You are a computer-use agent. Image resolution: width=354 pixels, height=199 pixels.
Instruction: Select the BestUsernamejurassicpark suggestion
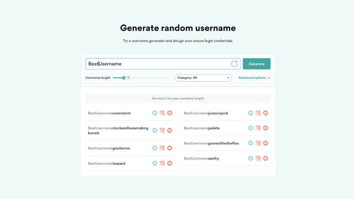pos(206,113)
